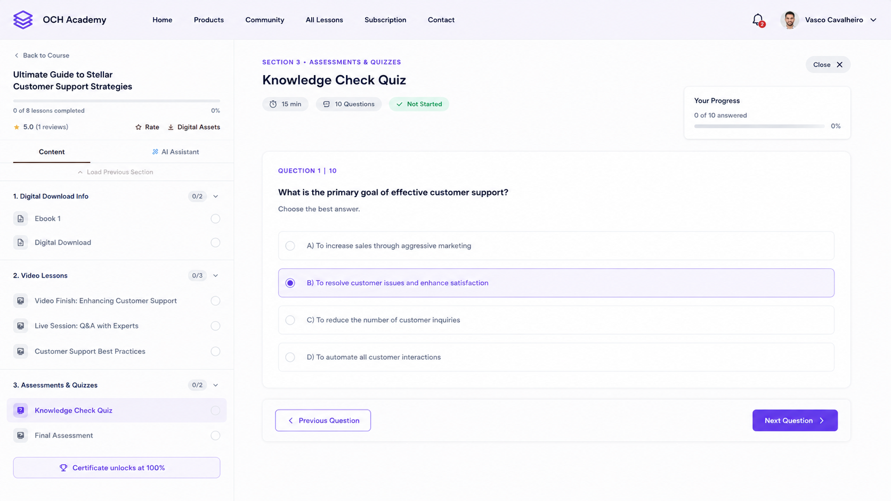Click Vasco Cavalheiro's avatar photo
The width and height of the screenshot is (891, 501).
[x=790, y=20]
